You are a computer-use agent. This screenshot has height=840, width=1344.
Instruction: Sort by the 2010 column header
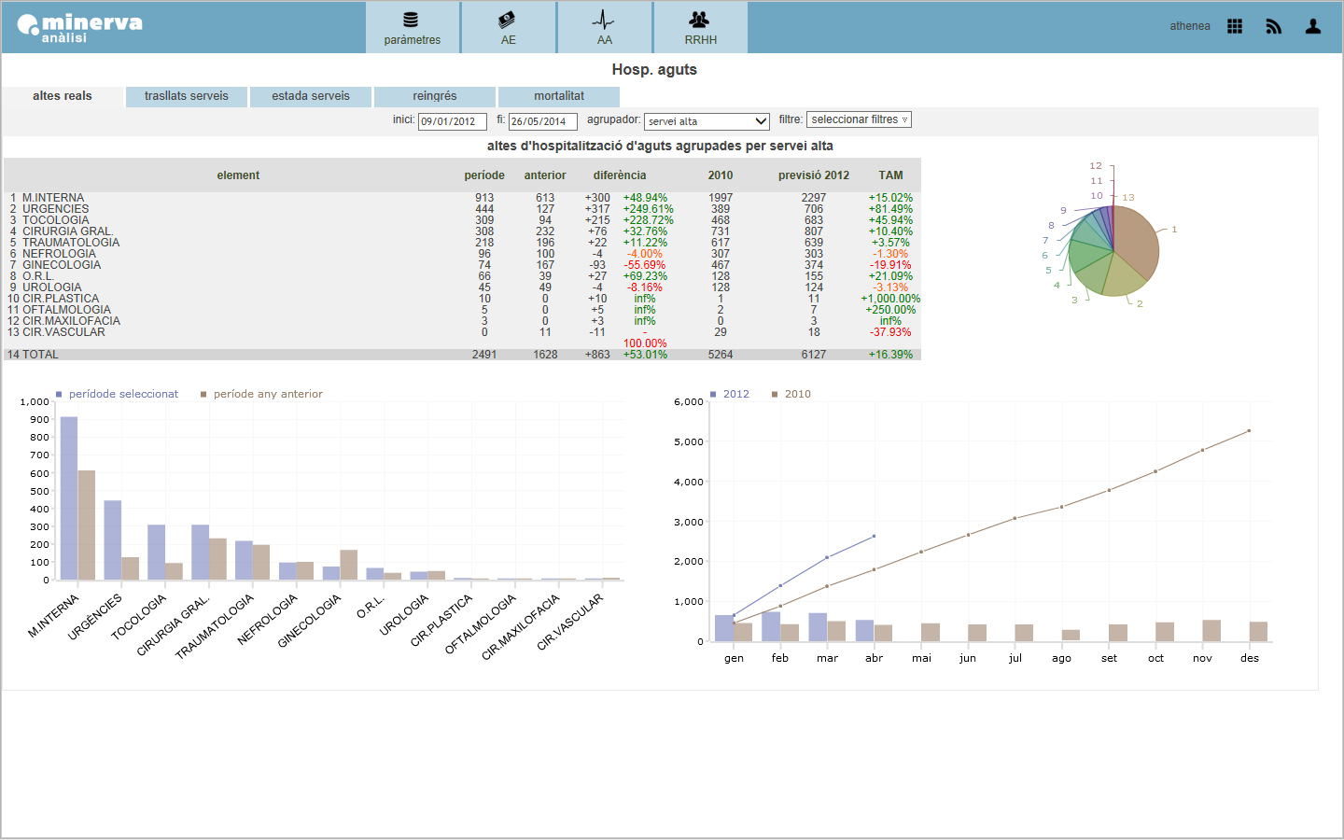tap(721, 175)
